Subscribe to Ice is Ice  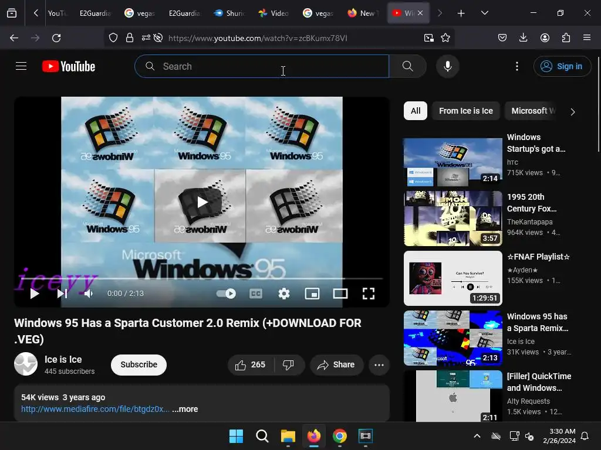point(139,364)
